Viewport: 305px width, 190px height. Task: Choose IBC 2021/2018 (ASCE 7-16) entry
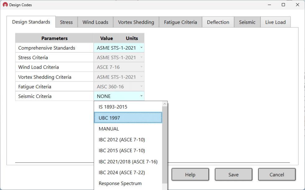pyautogui.click(x=128, y=162)
